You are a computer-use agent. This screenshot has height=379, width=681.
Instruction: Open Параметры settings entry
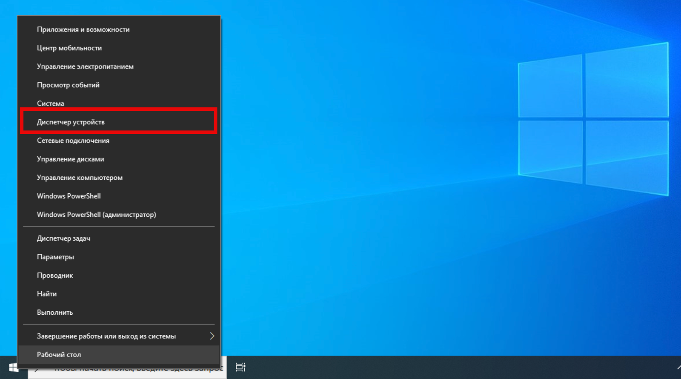(119, 257)
